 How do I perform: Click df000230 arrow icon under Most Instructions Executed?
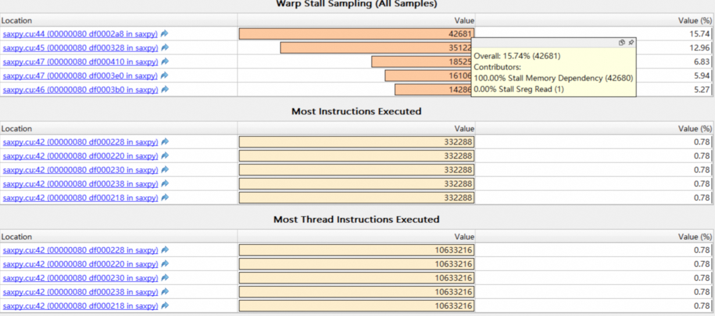pos(165,170)
